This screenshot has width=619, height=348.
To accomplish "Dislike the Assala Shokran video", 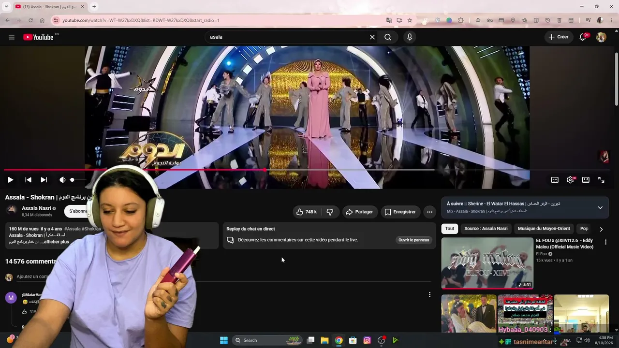I will (x=330, y=212).
